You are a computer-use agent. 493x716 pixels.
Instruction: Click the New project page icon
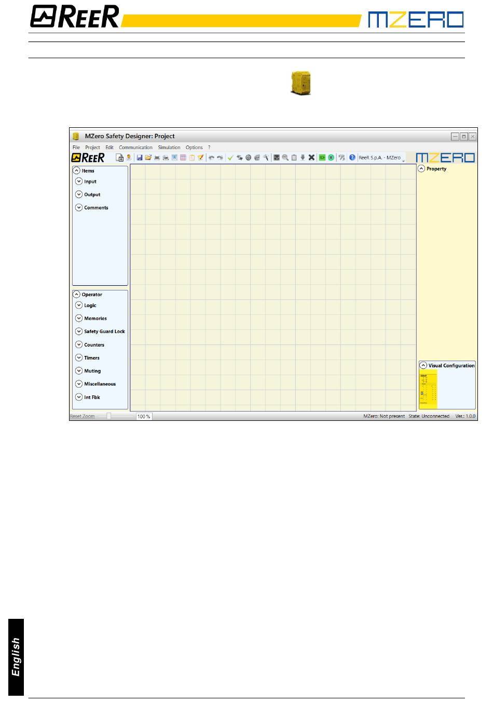[119, 157]
